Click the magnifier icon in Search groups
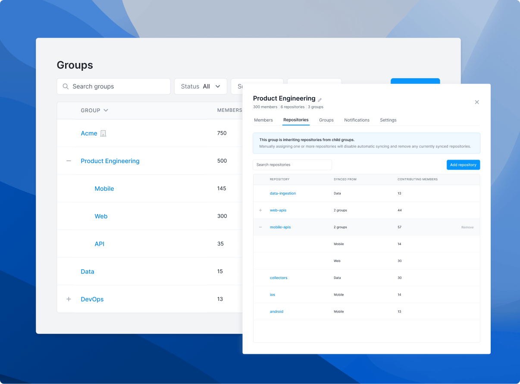The image size is (520, 384). [66, 86]
